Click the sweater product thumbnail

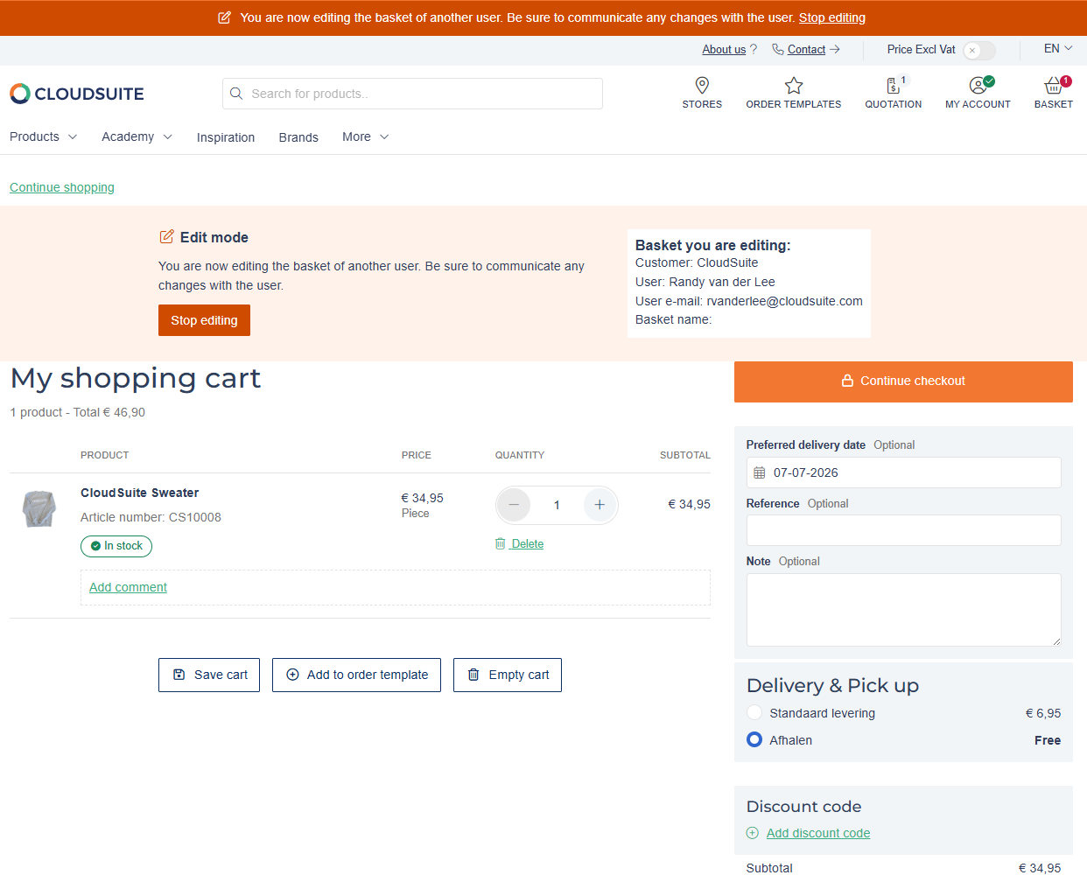click(x=39, y=508)
